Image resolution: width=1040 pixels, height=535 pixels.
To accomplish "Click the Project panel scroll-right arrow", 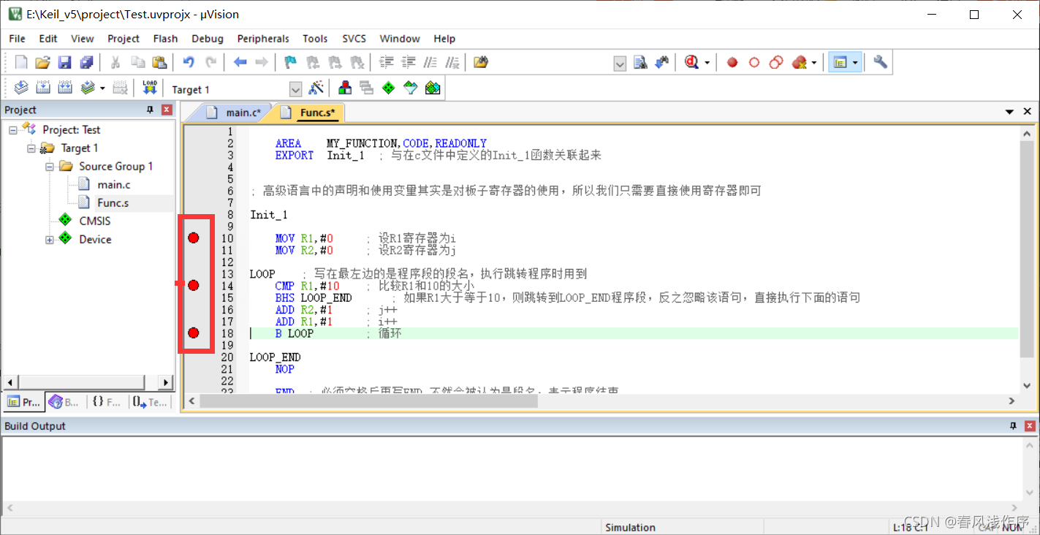I will pos(166,382).
